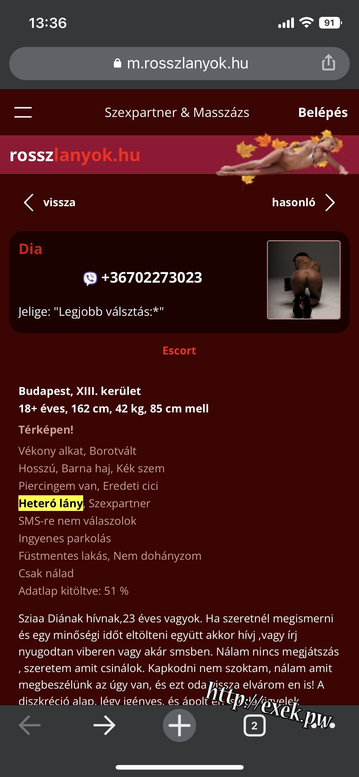Open the Térképen! map link

[46, 430]
